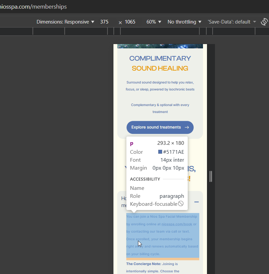Click the #5171AE color swatch in tooltip
The height and width of the screenshot is (274, 269).
[160, 152]
